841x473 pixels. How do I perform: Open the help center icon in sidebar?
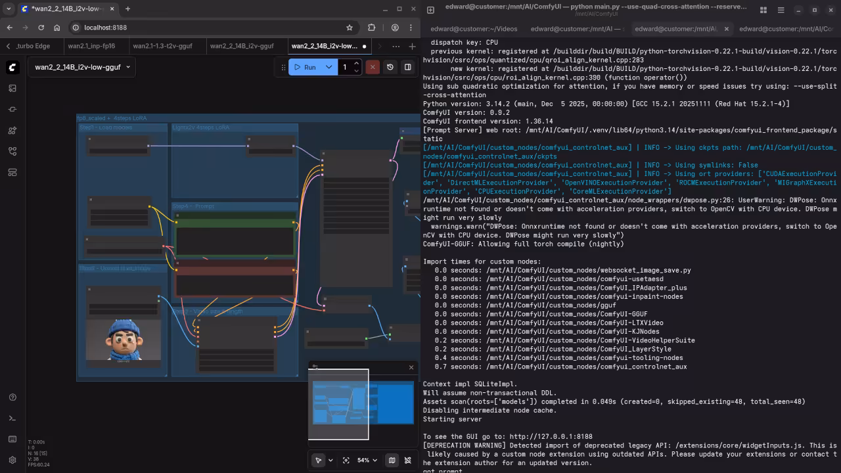(12, 397)
